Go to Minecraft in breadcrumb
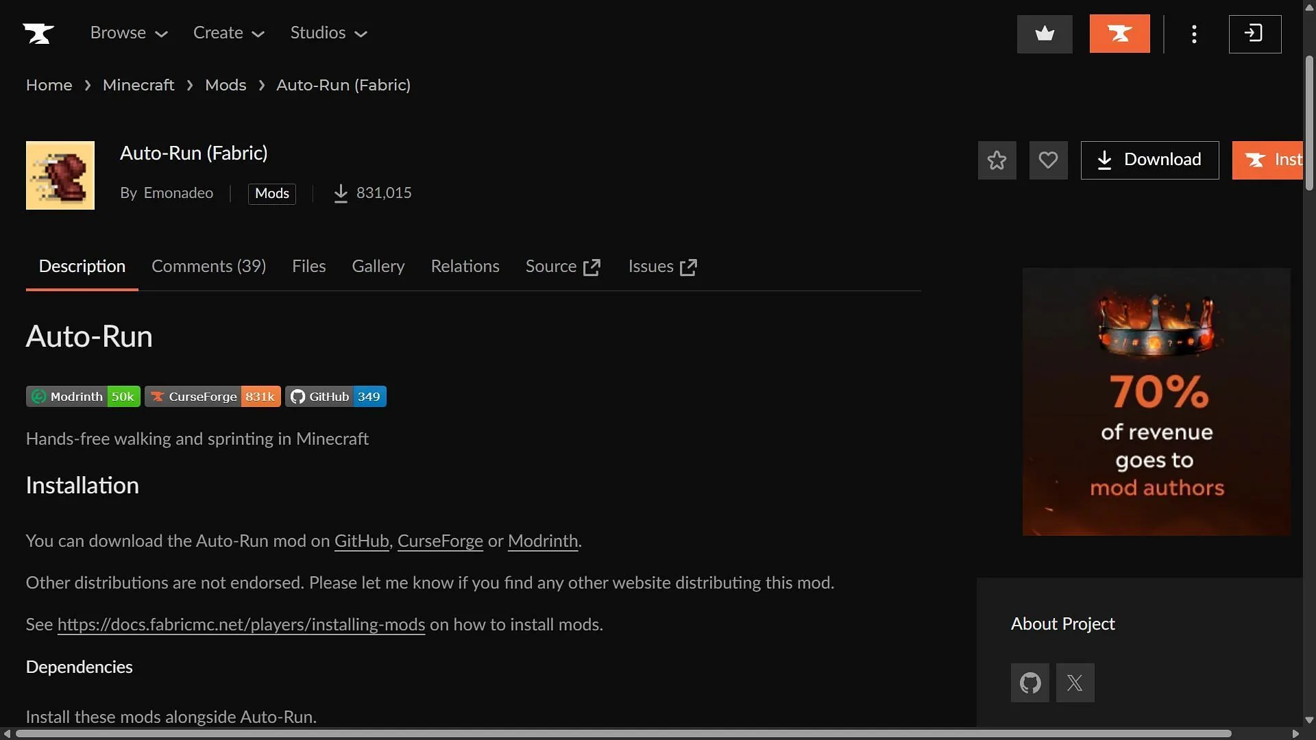Viewport: 1316px width, 740px height. coord(138,85)
